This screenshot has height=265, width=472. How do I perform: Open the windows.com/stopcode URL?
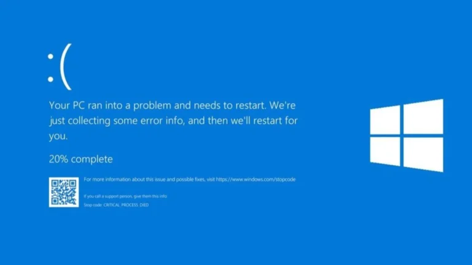point(256,179)
